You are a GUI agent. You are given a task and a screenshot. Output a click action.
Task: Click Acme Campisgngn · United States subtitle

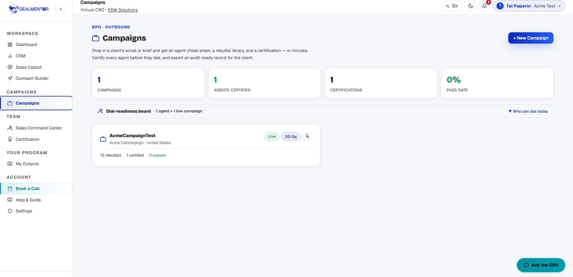(140, 143)
